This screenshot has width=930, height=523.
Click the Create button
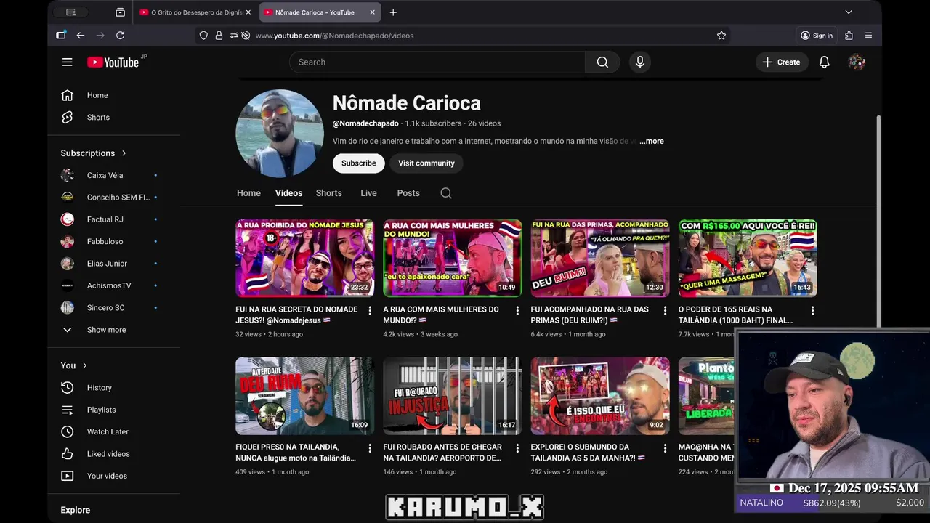(x=781, y=62)
